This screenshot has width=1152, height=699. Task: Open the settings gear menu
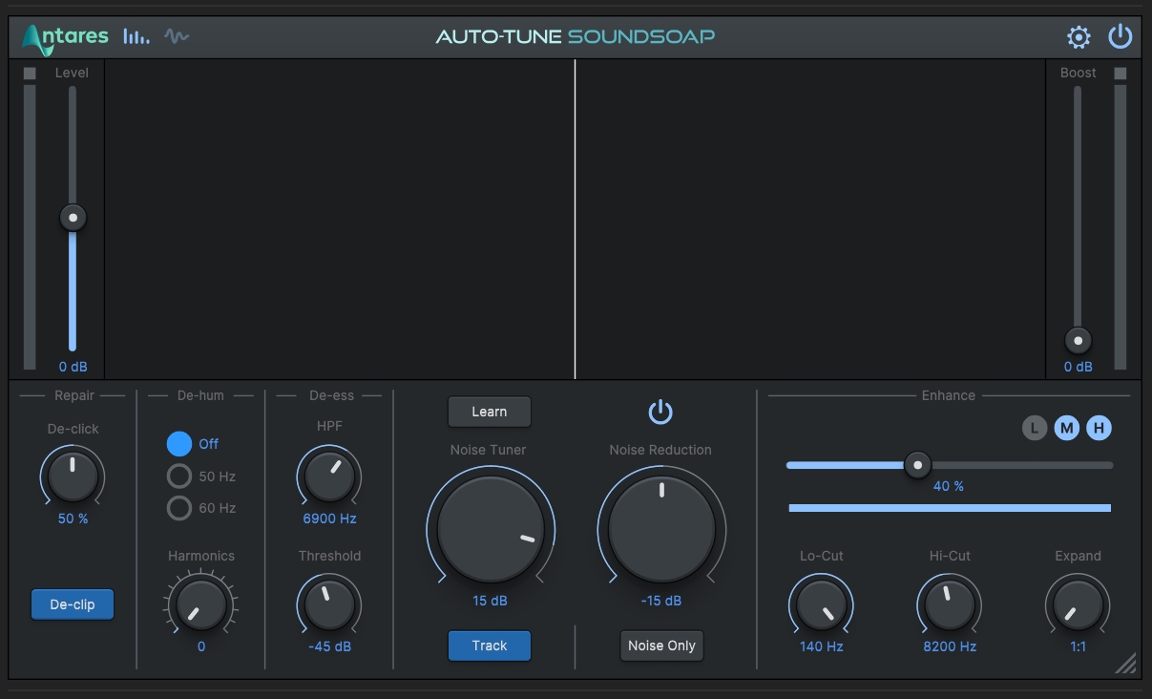[x=1079, y=37]
